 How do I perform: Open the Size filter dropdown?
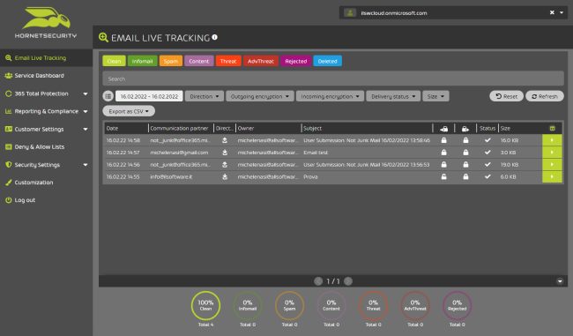point(435,96)
